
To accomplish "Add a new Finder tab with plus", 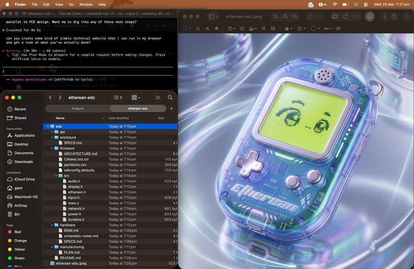I will pyautogui.click(x=171, y=108).
